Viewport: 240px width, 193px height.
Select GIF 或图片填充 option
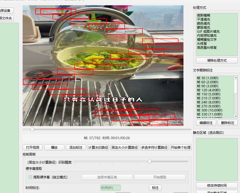coord(208,31)
